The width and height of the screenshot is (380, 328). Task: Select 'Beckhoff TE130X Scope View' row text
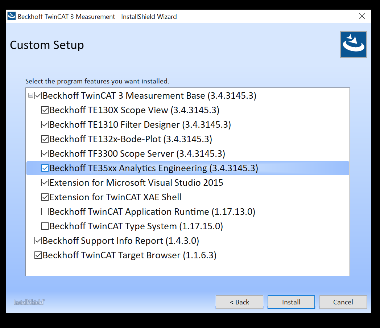134,110
